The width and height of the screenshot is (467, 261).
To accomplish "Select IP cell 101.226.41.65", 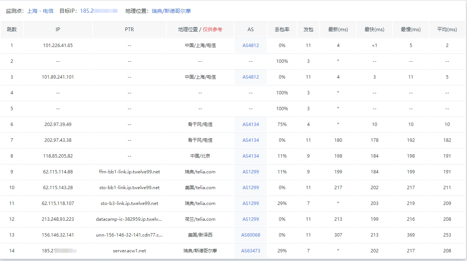I will click(58, 46).
